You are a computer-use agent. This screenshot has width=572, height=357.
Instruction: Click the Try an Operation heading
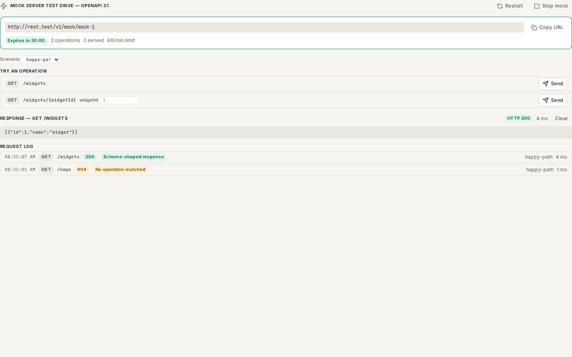click(x=23, y=71)
